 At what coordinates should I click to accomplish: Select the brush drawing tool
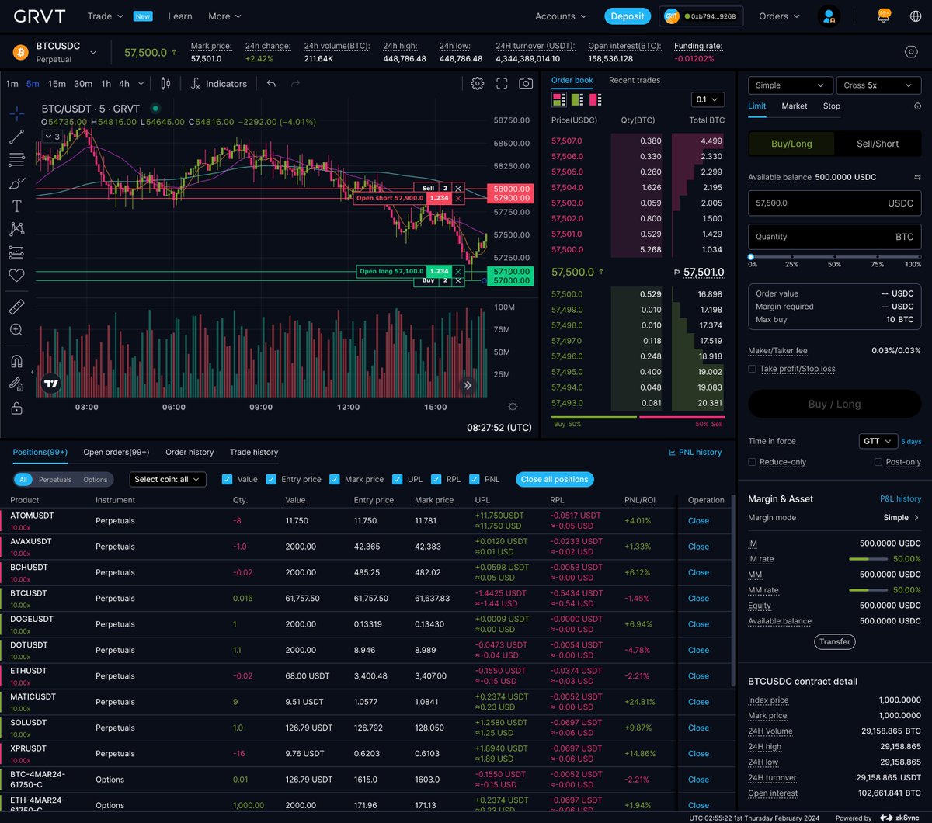[x=16, y=183]
